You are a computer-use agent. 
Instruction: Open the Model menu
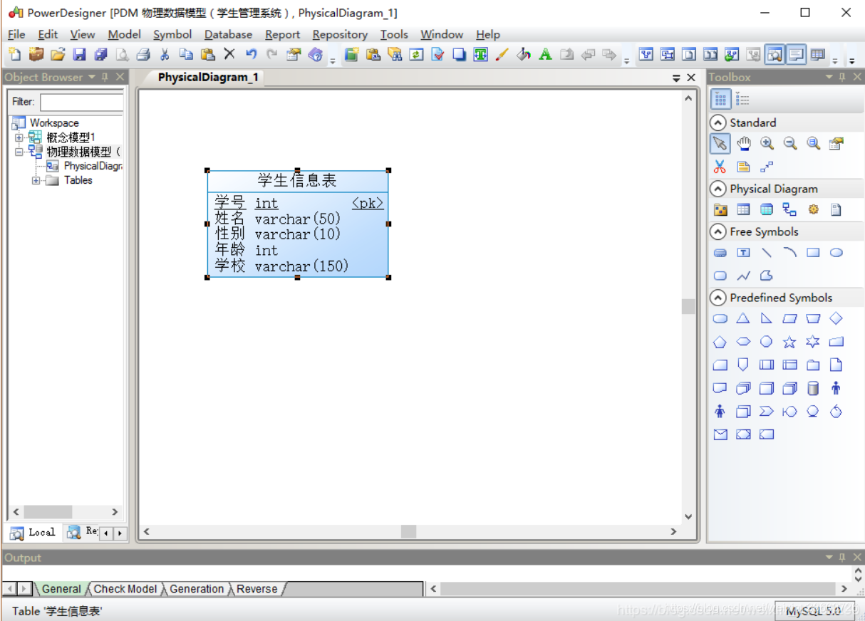pyautogui.click(x=125, y=34)
